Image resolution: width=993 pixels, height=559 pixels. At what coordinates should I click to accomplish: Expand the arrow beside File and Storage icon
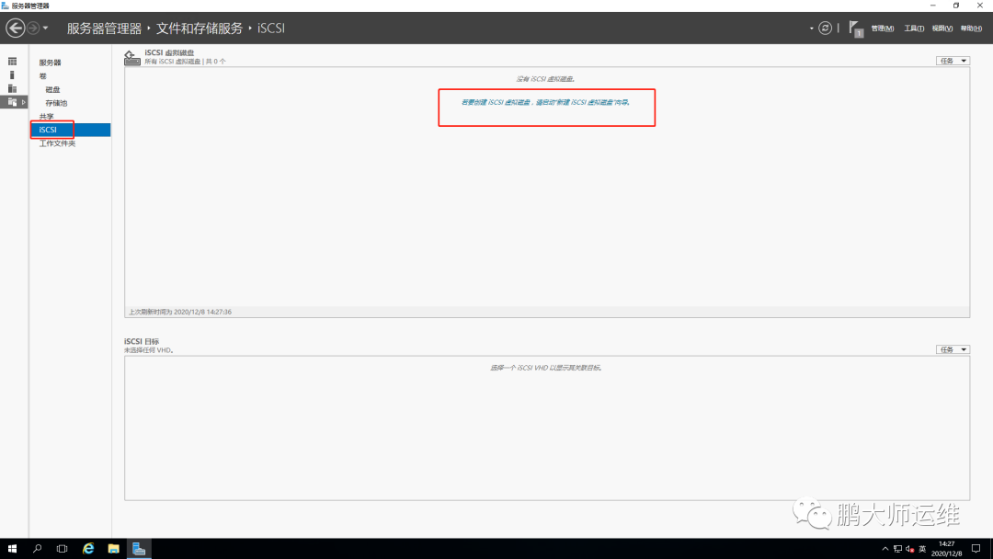click(x=23, y=102)
